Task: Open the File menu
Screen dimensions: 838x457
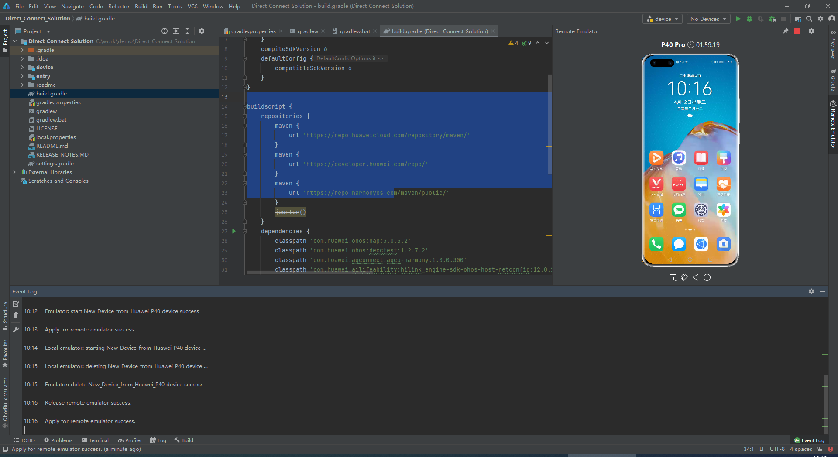Action: 19,6
